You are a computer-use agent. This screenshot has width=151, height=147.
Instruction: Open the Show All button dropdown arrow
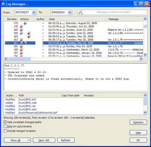click(x=29, y=140)
